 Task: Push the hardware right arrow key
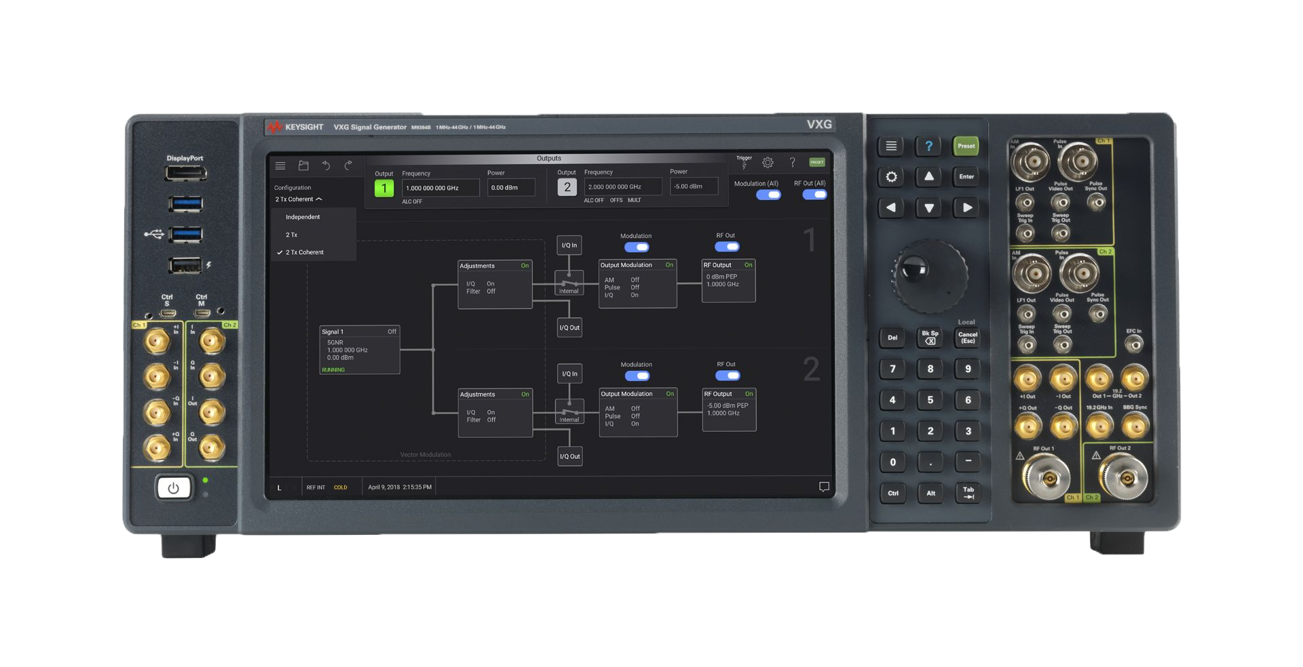[966, 208]
